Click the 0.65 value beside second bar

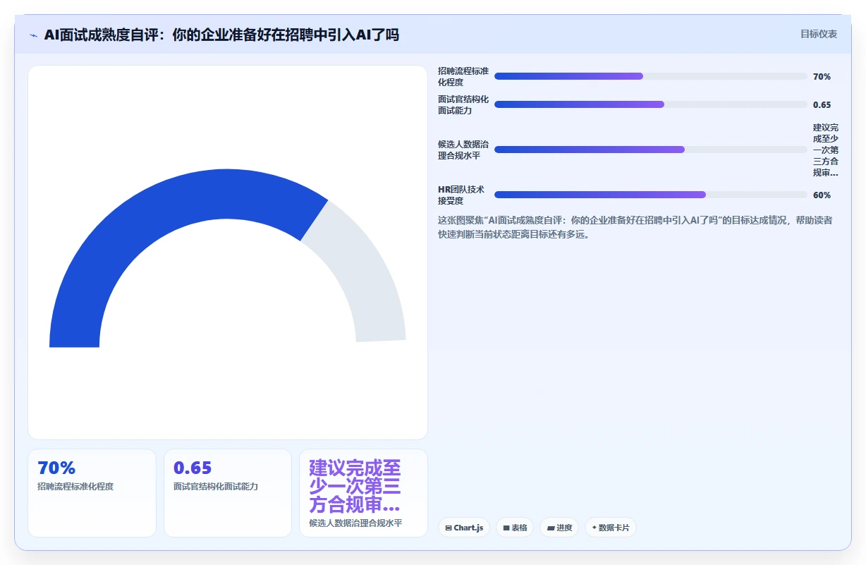pos(822,104)
